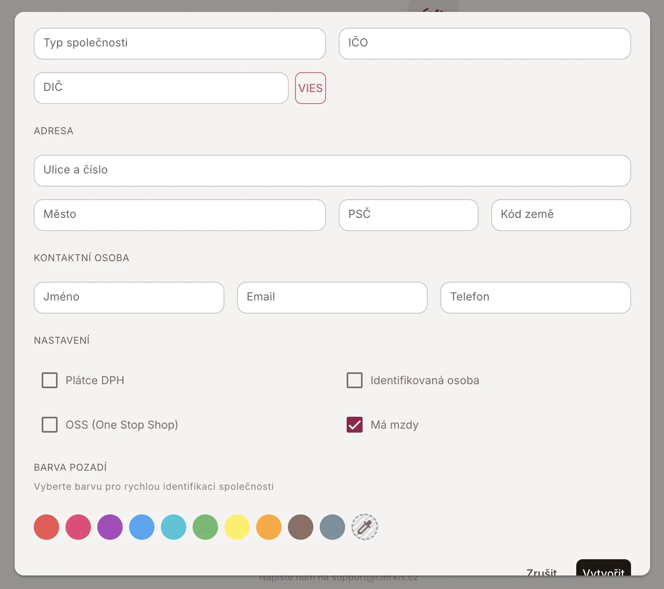
Task: Select the pink background color
Action: point(78,527)
